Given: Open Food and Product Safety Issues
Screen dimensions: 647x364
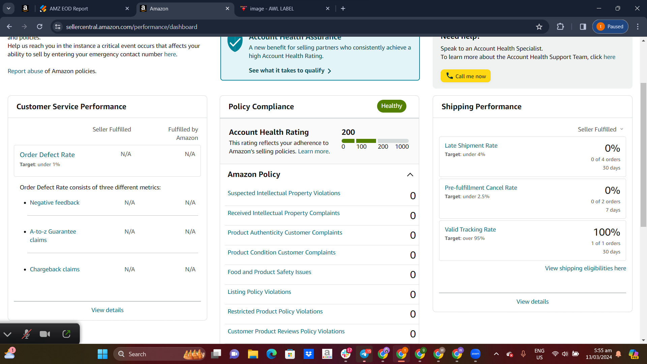Looking at the screenshot, I should point(269,272).
